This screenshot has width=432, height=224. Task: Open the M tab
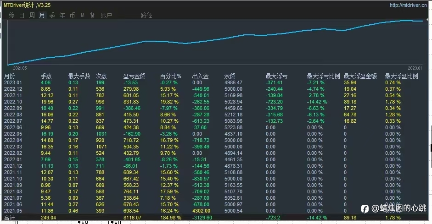tap(82, 15)
